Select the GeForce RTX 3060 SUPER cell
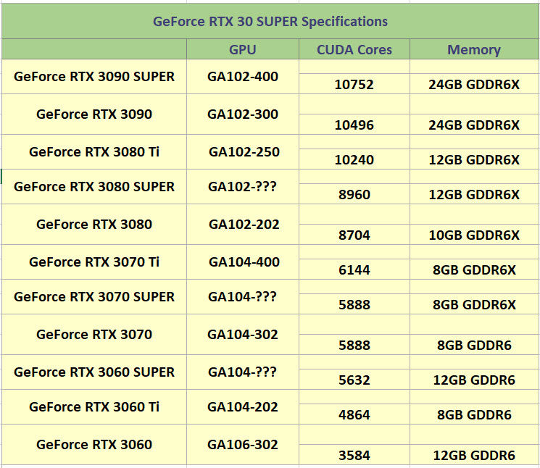Viewport: 540px width, 468px height. (x=94, y=372)
